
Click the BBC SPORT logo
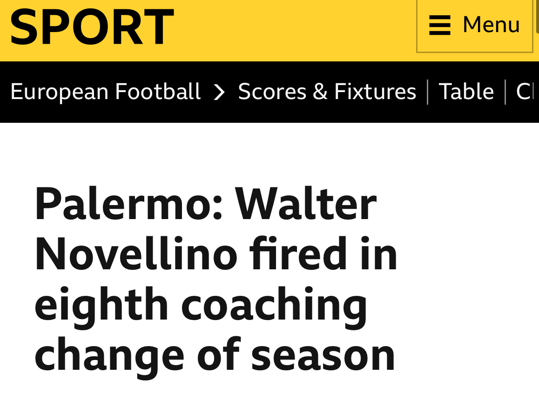(92, 27)
